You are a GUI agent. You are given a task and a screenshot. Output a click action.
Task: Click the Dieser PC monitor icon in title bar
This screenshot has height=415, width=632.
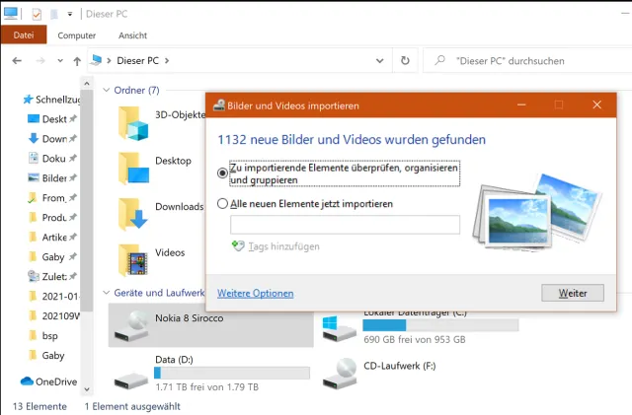point(11,14)
